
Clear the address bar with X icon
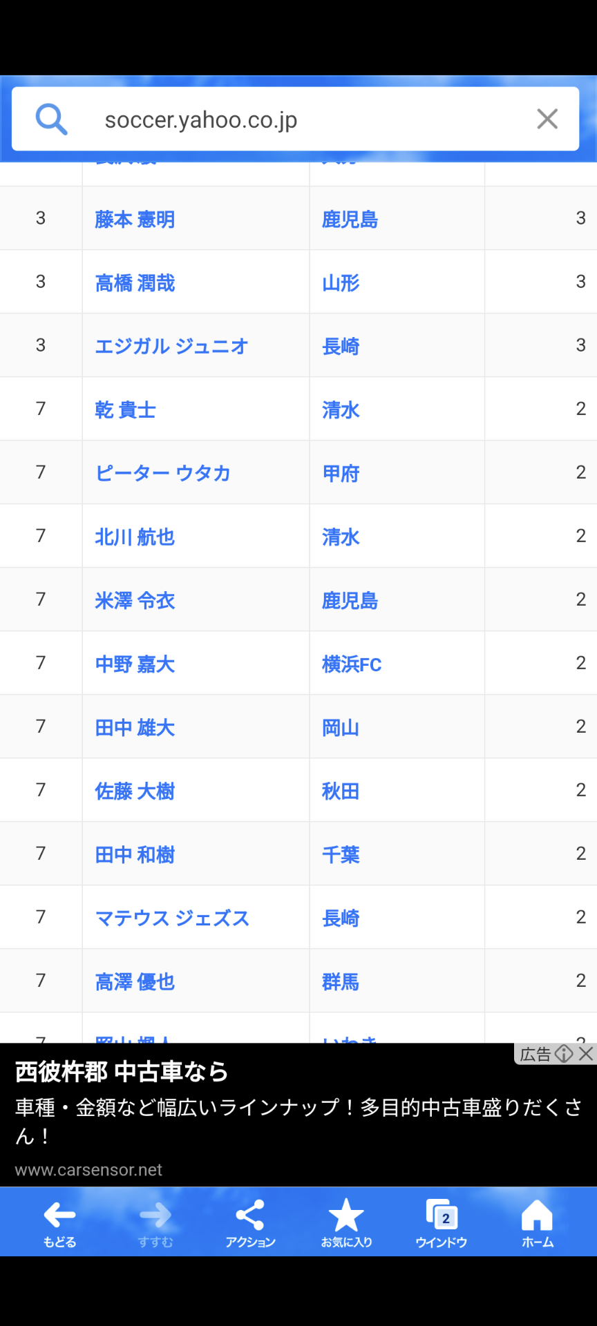[547, 119]
